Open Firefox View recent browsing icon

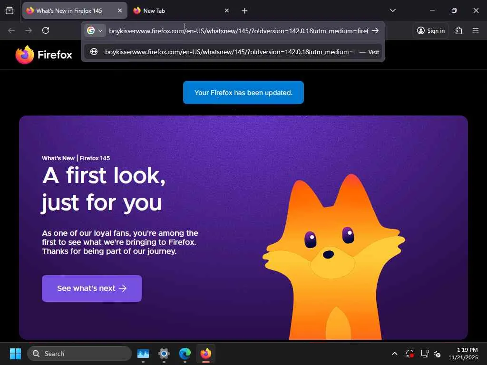click(x=10, y=10)
